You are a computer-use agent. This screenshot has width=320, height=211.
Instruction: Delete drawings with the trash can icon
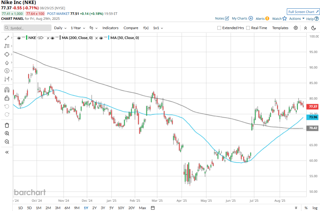tap(7, 125)
